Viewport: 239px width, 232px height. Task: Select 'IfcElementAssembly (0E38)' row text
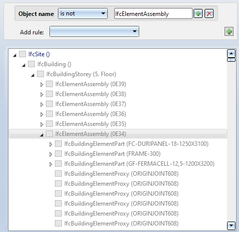91,94
